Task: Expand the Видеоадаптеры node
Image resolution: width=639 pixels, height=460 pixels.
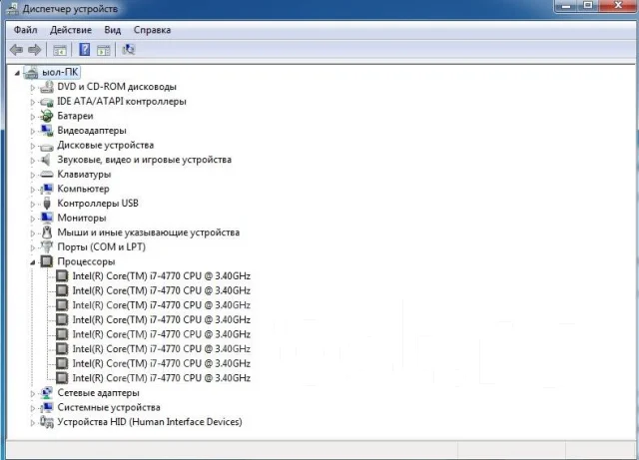Action: click(x=33, y=131)
